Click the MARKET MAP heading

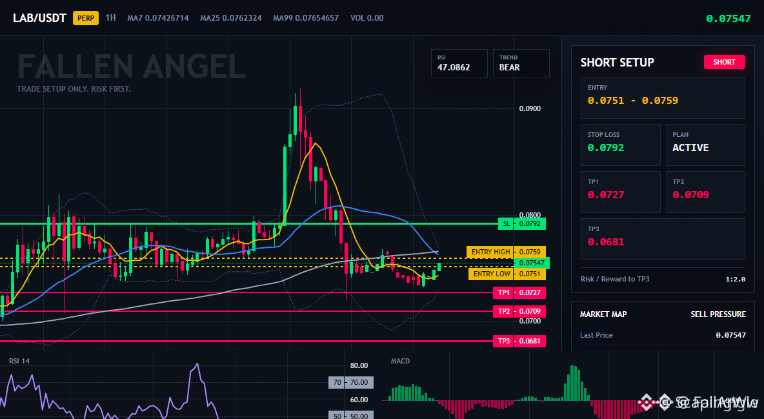(603, 314)
